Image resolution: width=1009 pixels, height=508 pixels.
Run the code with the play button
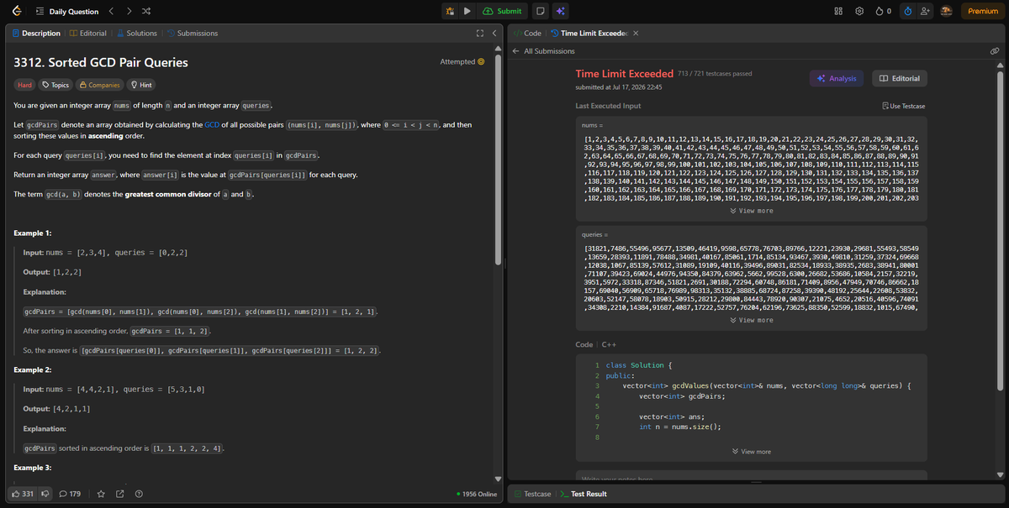467,11
